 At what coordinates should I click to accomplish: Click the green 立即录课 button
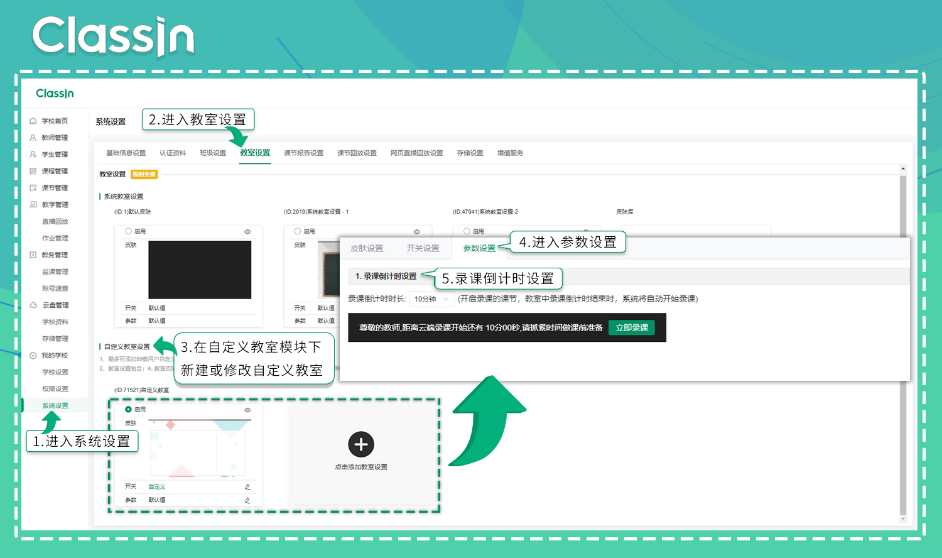[x=632, y=327]
